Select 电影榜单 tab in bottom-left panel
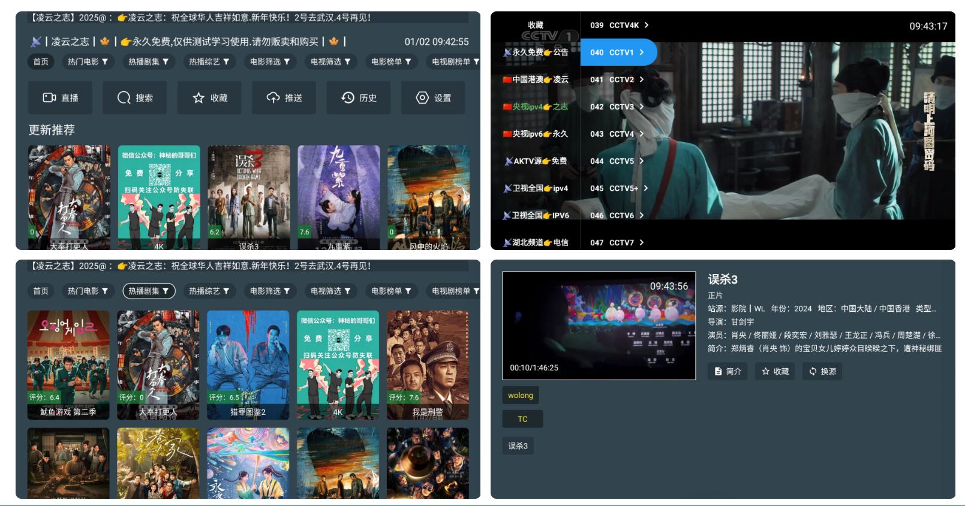 click(390, 291)
